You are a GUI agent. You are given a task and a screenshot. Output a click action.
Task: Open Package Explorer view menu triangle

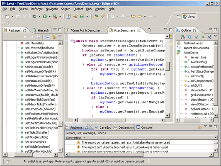(60, 36)
